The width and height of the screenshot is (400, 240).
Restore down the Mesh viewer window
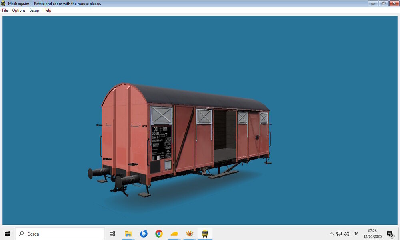pos(383,3)
